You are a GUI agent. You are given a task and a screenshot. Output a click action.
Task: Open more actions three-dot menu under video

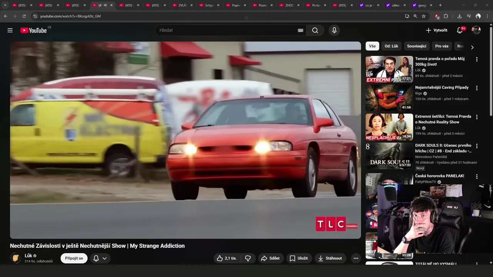[x=356, y=258]
